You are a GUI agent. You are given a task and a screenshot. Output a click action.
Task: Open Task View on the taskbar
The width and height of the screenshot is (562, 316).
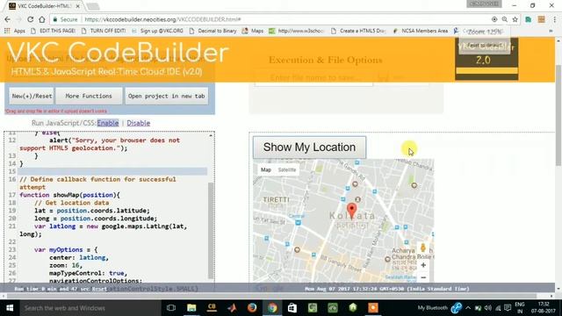tap(171, 308)
